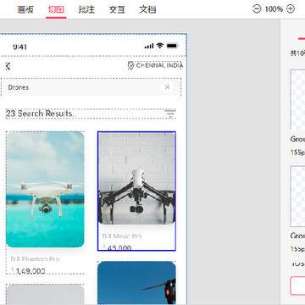Screen dimensions: 305x305
Task: Click the Drones search field
Action: (91, 87)
